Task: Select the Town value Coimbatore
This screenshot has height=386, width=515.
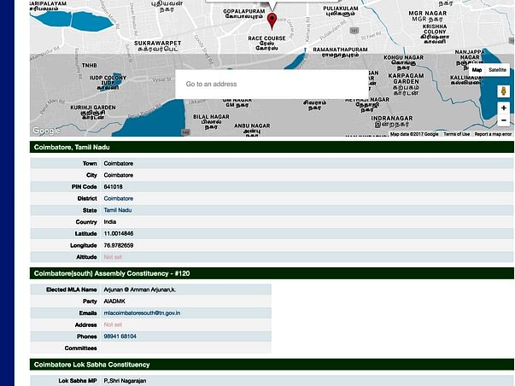Action: (x=119, y=163)
